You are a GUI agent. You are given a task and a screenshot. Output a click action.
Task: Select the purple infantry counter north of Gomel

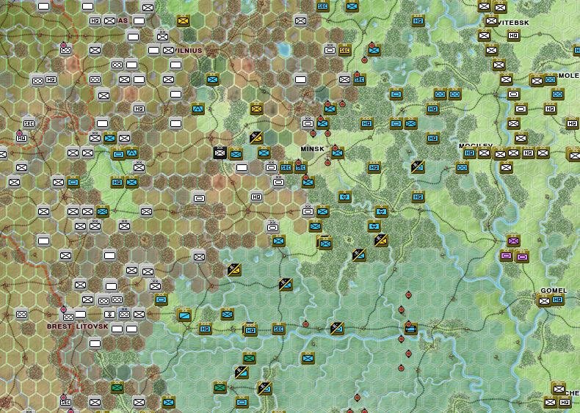pos(513,241)
